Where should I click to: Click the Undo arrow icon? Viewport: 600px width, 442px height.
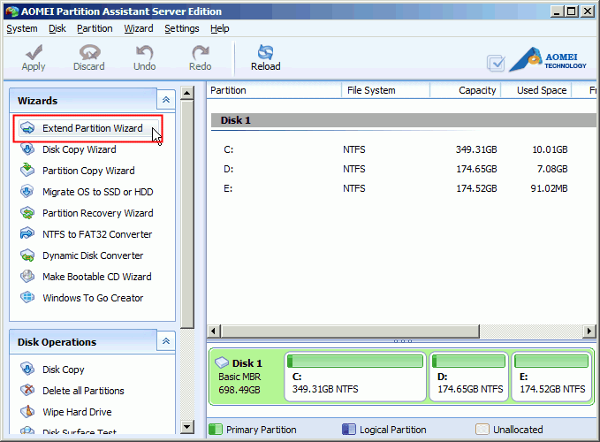(x=144, y=52)
